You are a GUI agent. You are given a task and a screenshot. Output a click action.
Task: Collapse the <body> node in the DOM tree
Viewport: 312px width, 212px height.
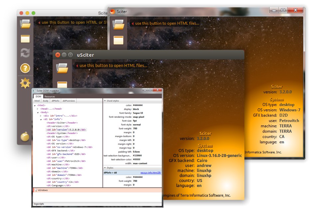pyautogui.click(x=38, y=112)
